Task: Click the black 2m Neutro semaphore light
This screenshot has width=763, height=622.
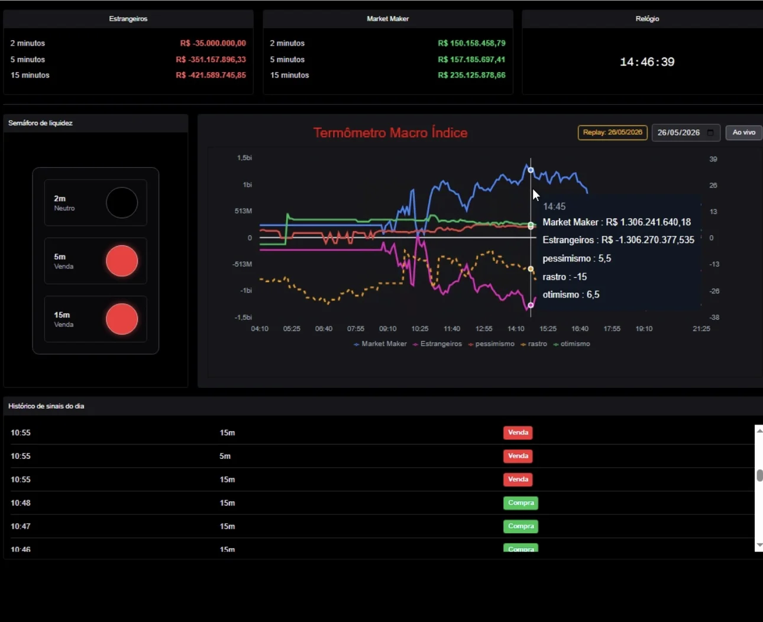Action: [122, 203]
